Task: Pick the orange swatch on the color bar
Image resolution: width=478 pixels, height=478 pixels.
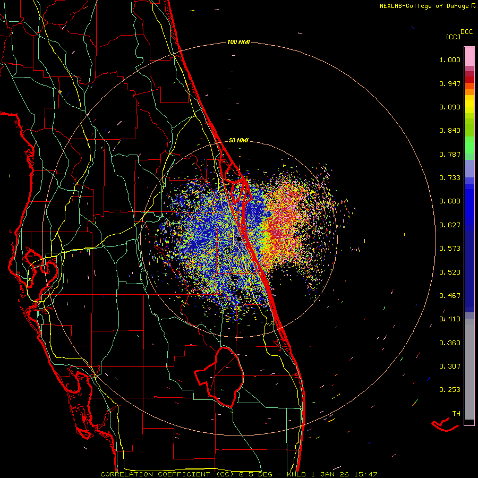Action: [469, 92]
